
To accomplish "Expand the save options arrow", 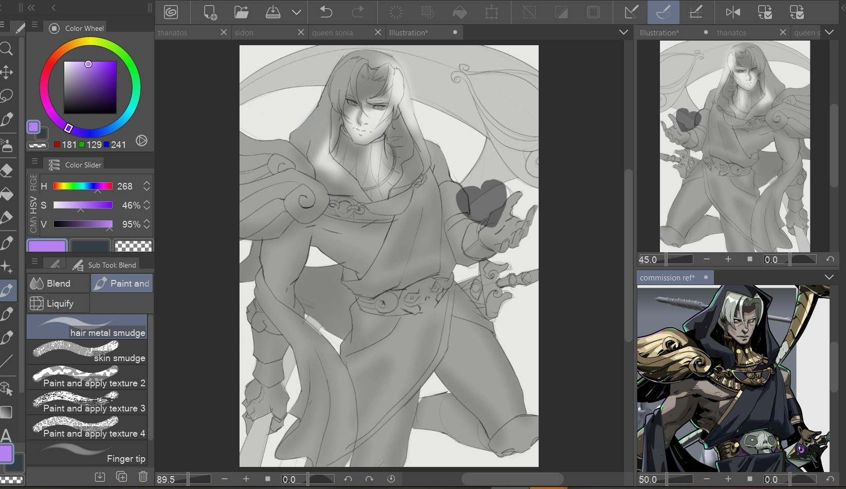I will coord(297,12).
